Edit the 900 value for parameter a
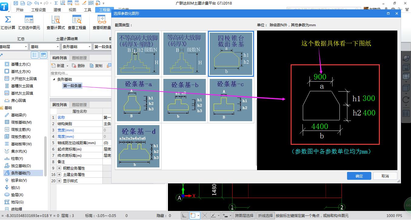Screen dimensions: 411x220 320,77
